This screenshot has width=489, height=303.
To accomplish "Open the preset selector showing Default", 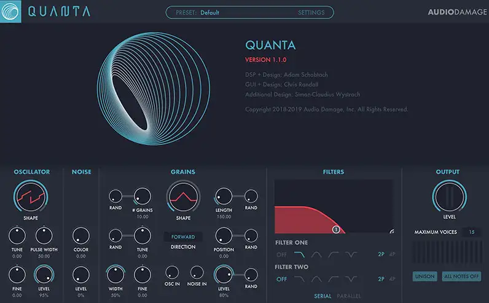I will tap(209, 12).
